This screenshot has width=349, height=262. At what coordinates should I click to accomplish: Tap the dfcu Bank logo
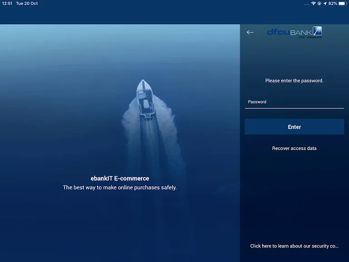(x=294, y=32)
